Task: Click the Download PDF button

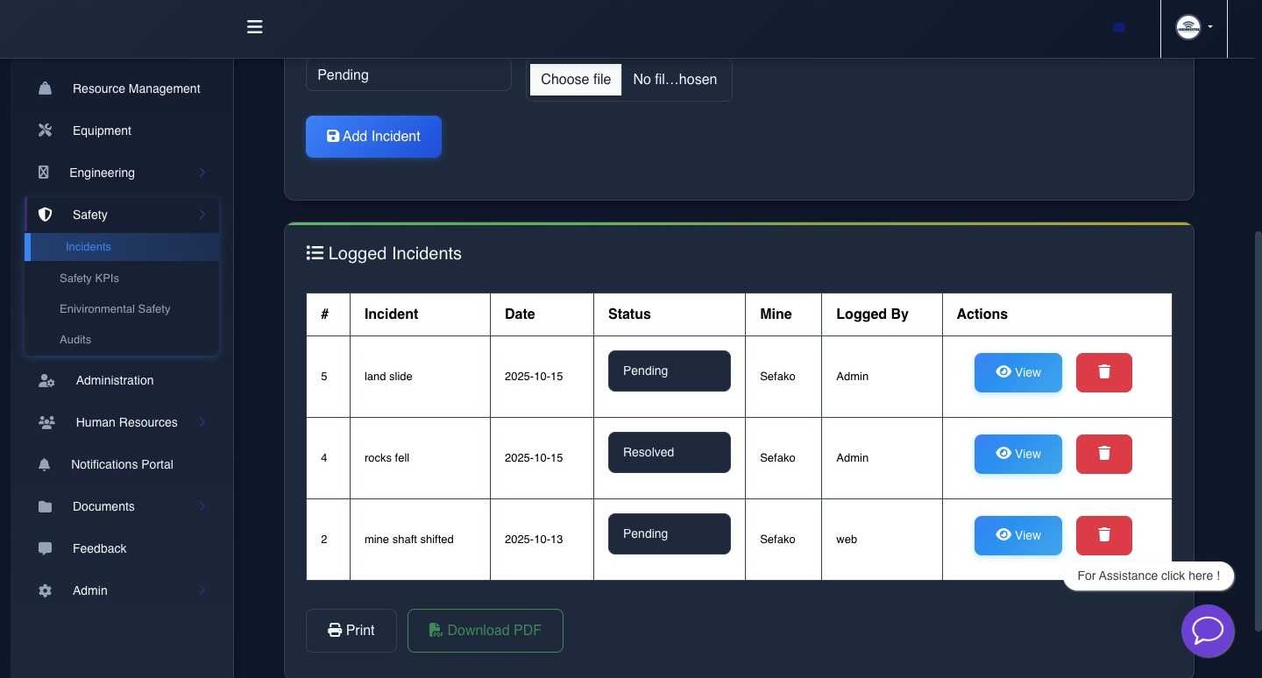Action: (485, 631)
